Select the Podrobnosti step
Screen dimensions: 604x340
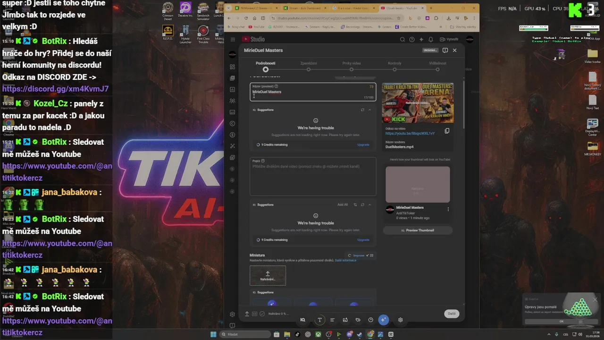coord(266,66)
